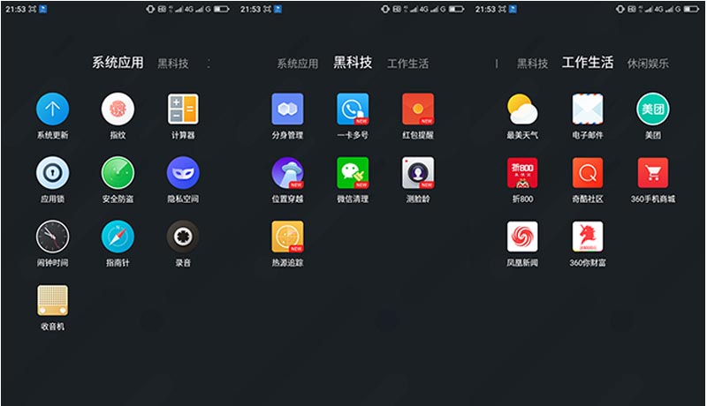This screenshot has width=707, height=406.
Task: Open 位置穿越 UFO app
Action: [288, 173]
